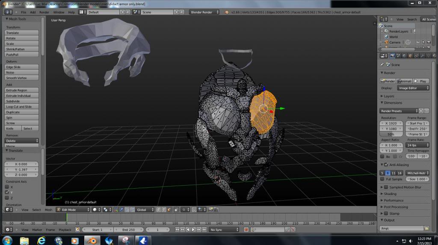Open the Delete dropdown in Mesh Tools
438x245 pixels.
pos(21,141)
